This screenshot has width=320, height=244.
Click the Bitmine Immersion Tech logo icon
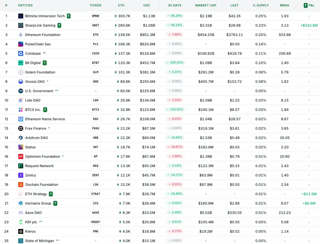21,16
